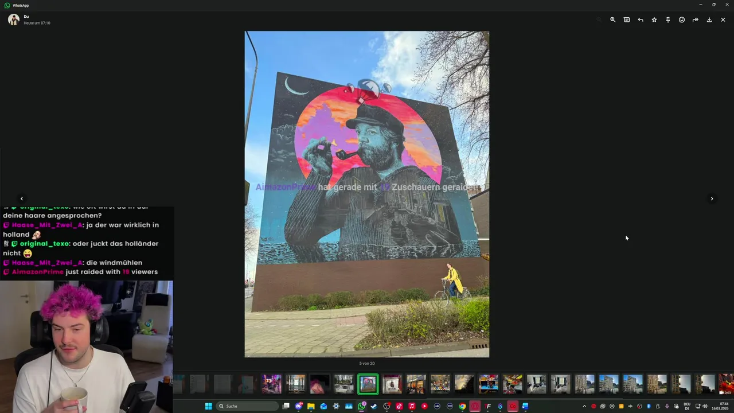Select the highlighted mural thumbnail
The image size is (734, 413).
click(x=368, y=384)
